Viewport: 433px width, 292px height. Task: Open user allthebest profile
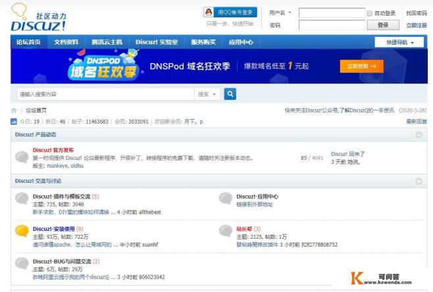click(x=150, y=212)
